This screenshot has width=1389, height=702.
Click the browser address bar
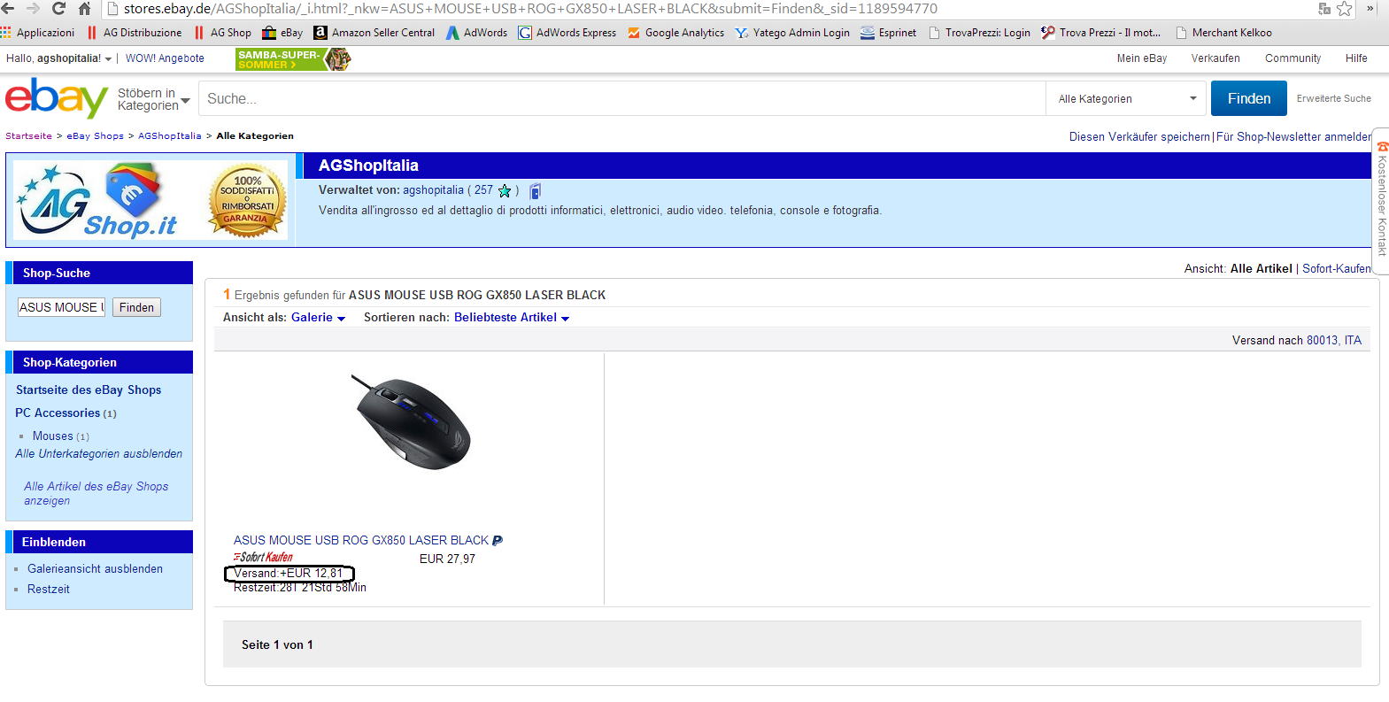click(x=706, y=9)
